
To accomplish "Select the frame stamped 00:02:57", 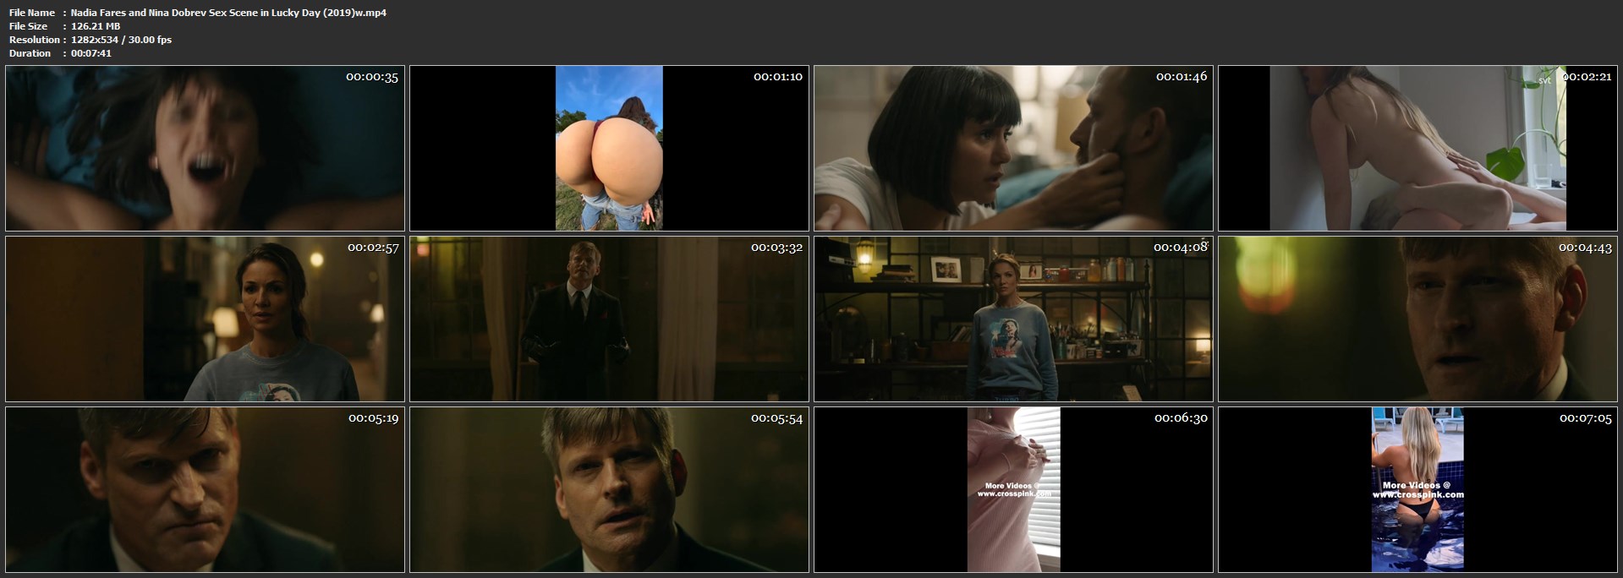I will point(206,319).
